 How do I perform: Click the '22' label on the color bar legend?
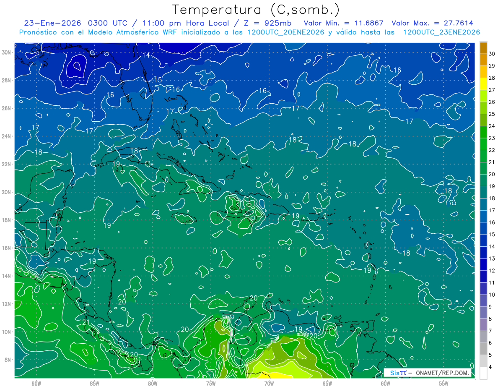coord(492,150)
